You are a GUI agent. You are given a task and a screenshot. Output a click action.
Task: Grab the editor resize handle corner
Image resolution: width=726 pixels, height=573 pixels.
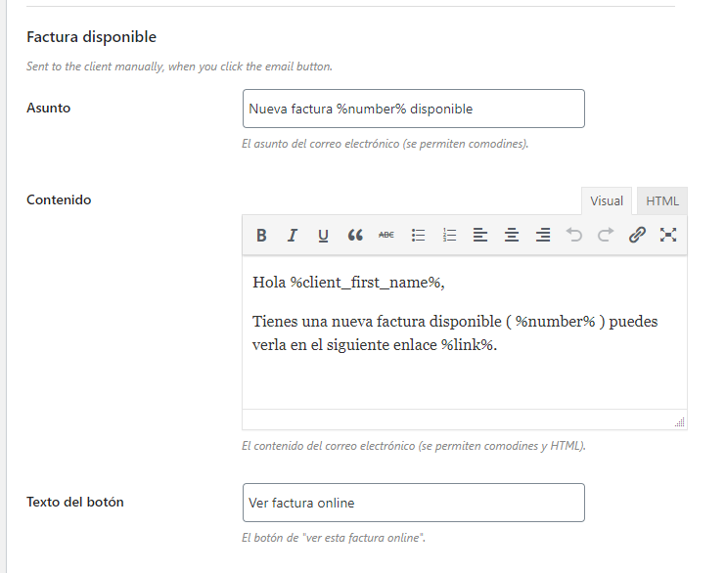680,421
